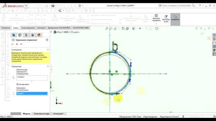Click the Редактируется Эскиз3 status text
Screen dimensions: 216x121
click(169, 117)
